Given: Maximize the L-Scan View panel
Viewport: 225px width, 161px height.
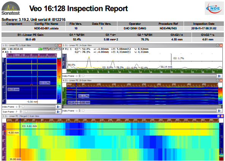Looking at the screenshot, I should 56,45.
